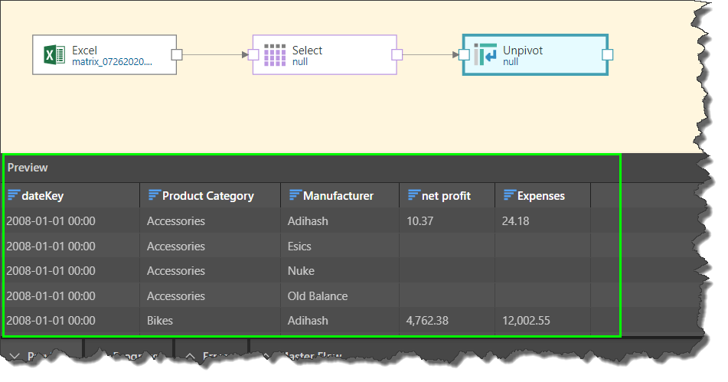The width and height of the screenshot is (728, 382).
Task: Click the Preview panel title
Action: pos(28,168)
